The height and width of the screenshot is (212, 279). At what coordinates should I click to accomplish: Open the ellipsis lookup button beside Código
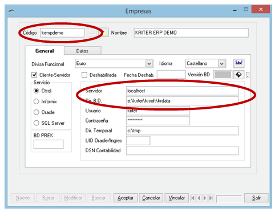91,33
